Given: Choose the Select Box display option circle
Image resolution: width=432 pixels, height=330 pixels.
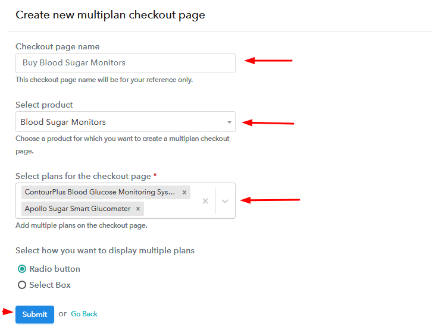Looking at the screenshot, I should point(22,285).
